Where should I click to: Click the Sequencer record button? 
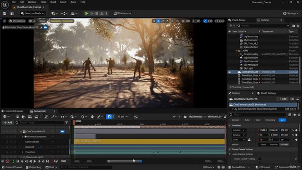8,161
